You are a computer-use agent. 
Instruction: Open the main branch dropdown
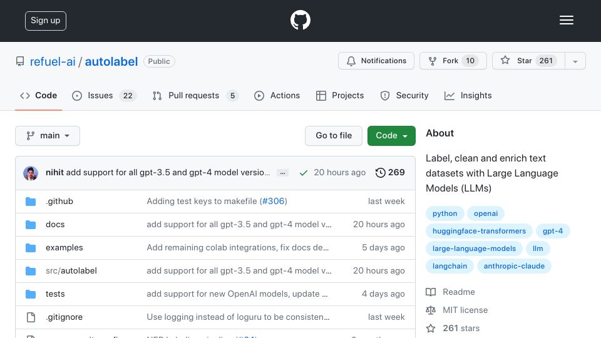(48, 136)
